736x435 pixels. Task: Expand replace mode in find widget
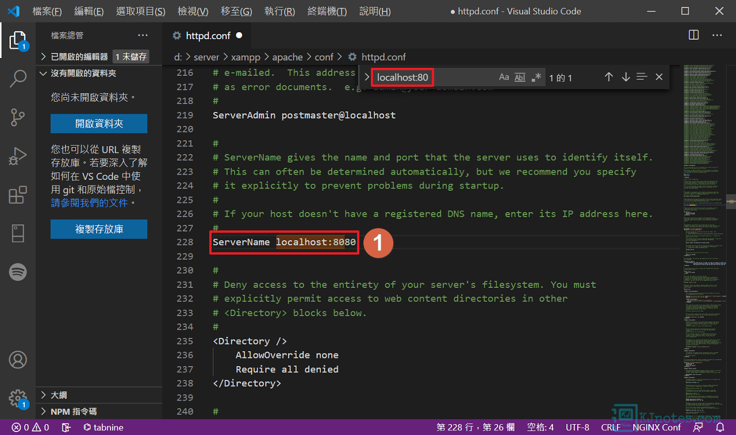(x=366, y=77)
